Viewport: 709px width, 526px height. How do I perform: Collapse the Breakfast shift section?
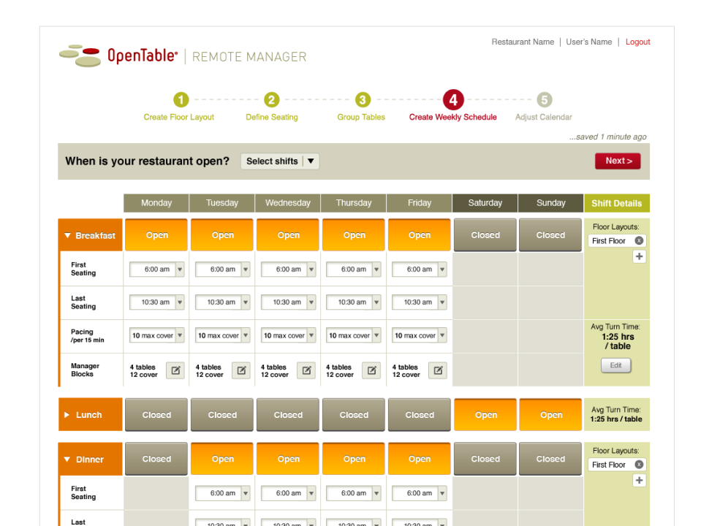click(68, 236)
